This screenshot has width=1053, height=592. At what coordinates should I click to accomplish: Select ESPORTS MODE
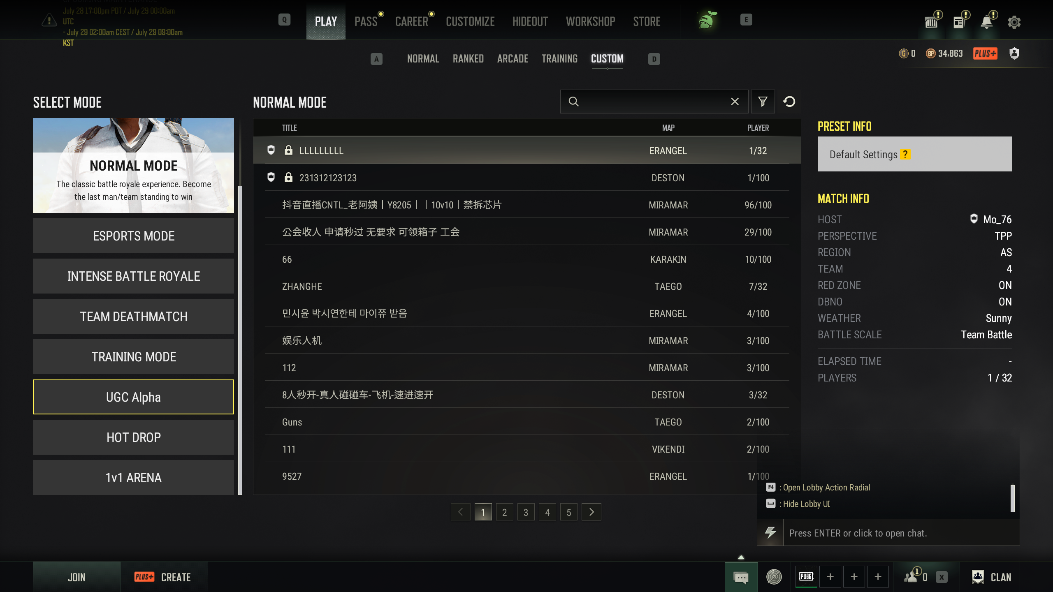133,236
